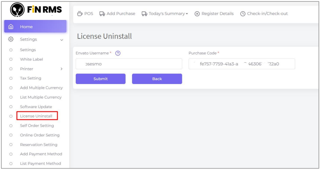Click the Purchase Code input field
Viewport: 320px width, 170px height.
241,64
